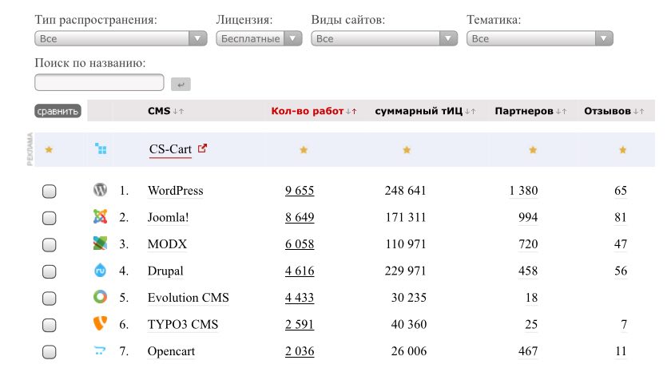Click Opencart partners value 467
The image size is (671, 372).
(x=528, y=351)
